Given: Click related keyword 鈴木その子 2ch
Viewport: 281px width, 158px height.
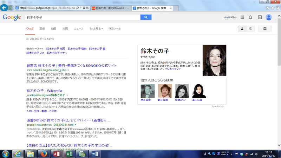Looking at the screenshot, I should click(x=35, y=53).
